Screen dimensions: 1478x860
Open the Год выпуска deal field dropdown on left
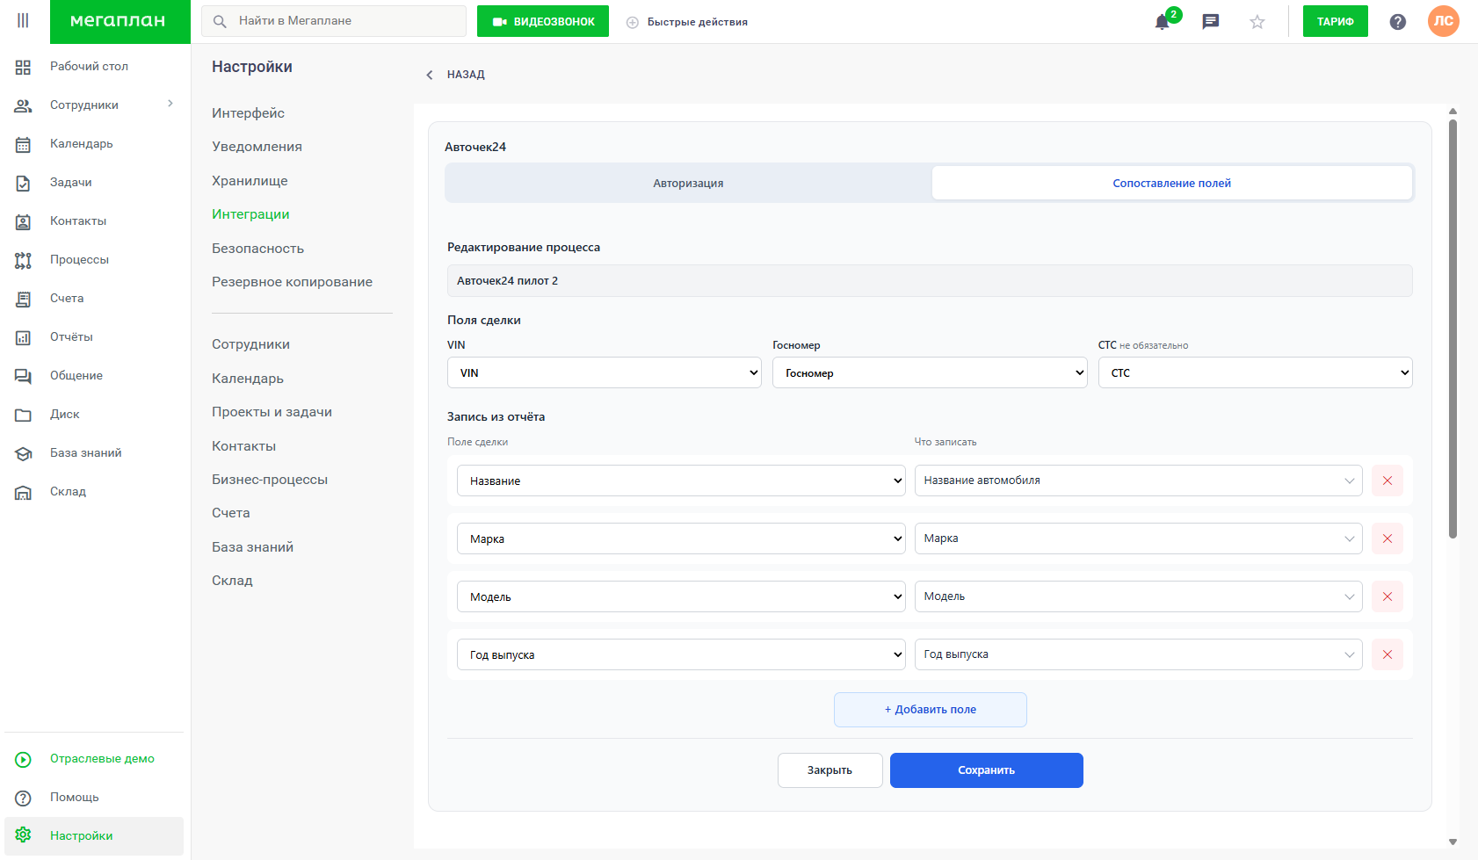click(681, 654)
